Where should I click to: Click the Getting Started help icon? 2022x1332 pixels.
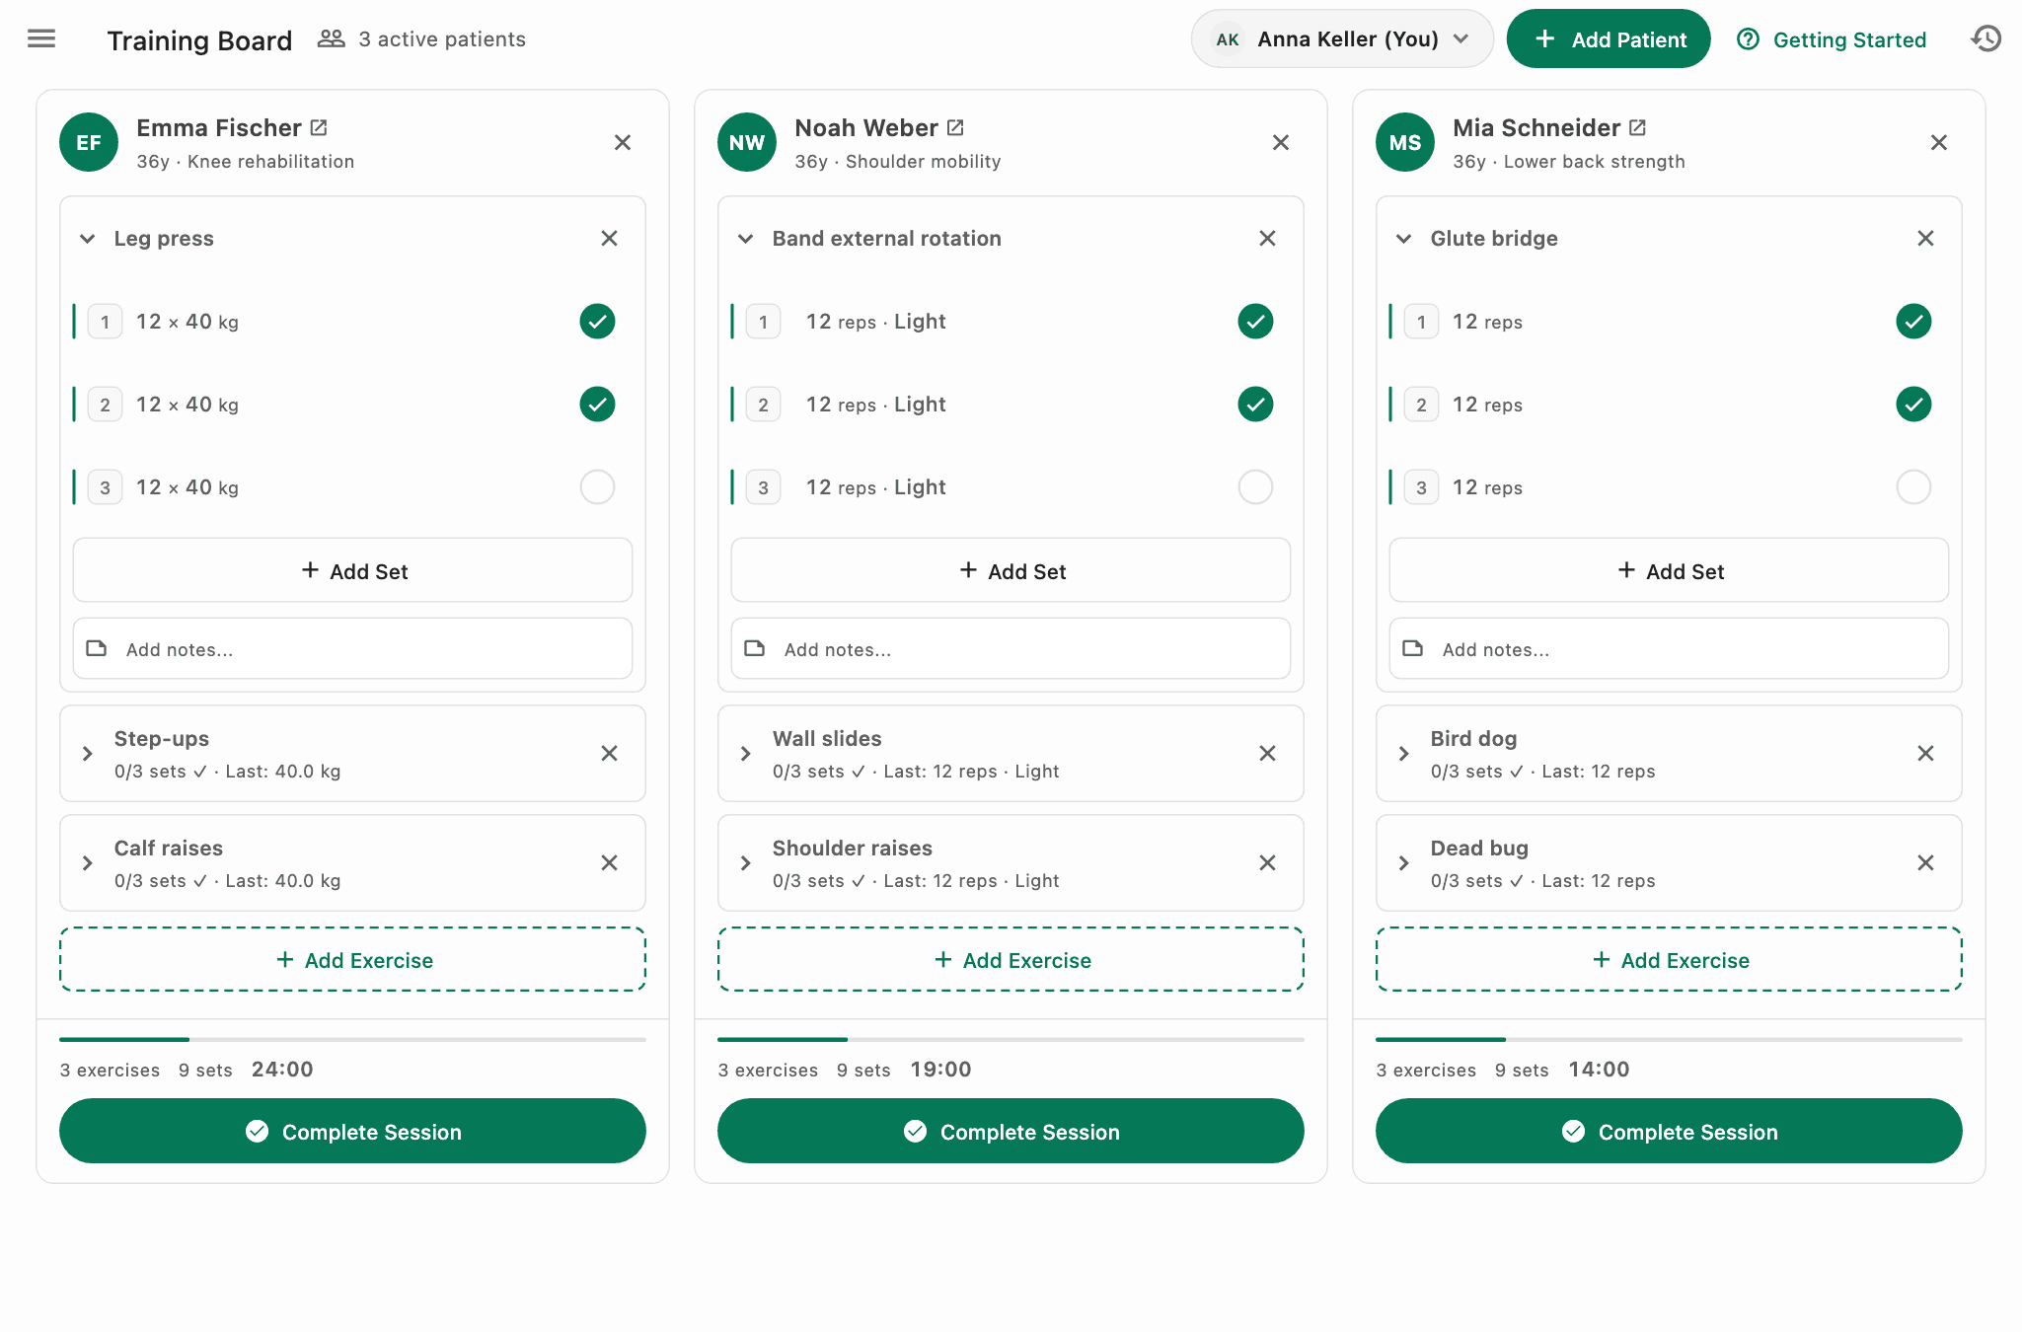1748,39
